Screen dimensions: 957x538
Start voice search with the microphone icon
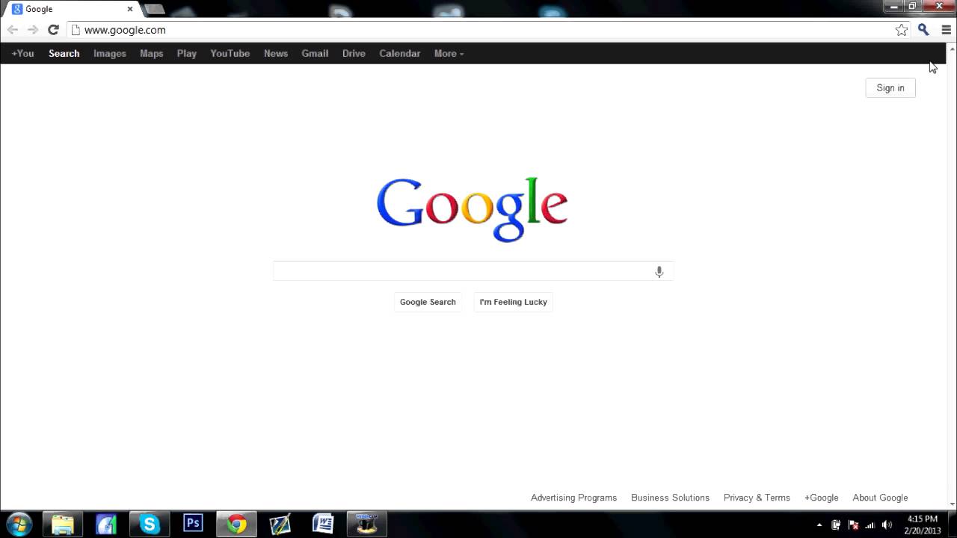click(x=659, y=272)
